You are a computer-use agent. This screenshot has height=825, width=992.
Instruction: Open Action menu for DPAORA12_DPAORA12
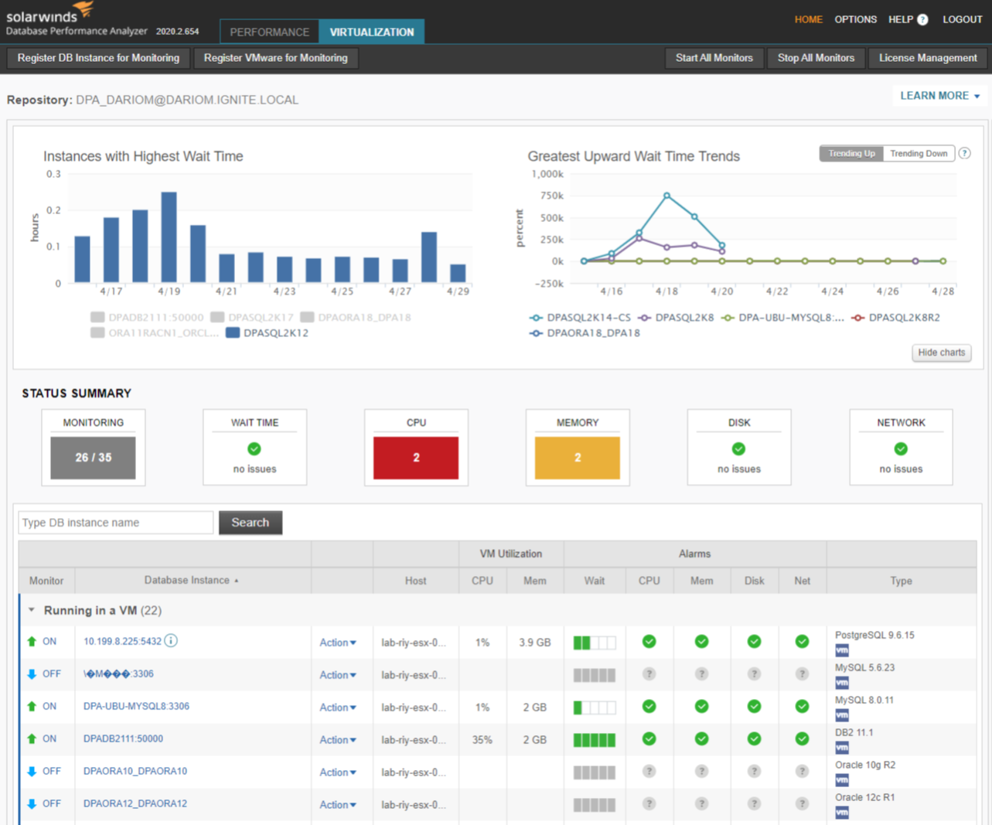pos(338,805)
